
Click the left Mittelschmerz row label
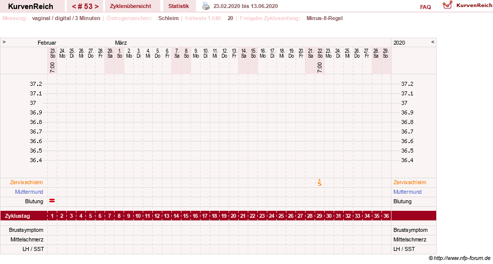point(27,239)
